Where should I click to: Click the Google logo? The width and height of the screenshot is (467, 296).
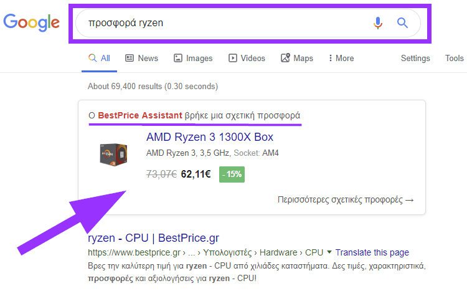coord(31,22)
